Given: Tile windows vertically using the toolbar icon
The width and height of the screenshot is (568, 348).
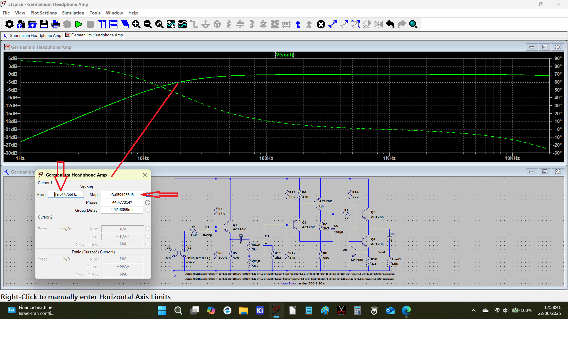Looking at the screenshot, I should pyautogui.click(x=102, y=24).
